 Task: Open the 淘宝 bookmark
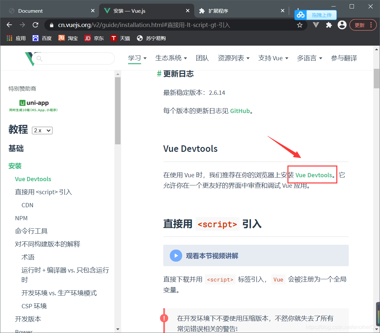pos(68,38)
